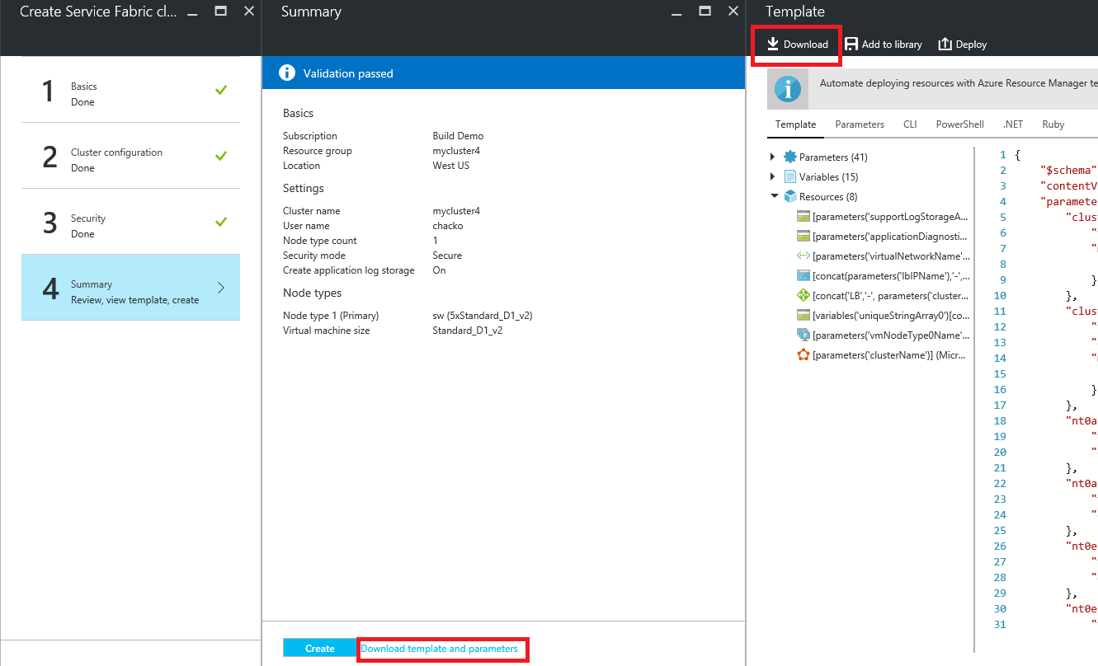Select the applicationDiagnosti... resource row
This screenshot has width=1098, height=666.
click(883, 236)
